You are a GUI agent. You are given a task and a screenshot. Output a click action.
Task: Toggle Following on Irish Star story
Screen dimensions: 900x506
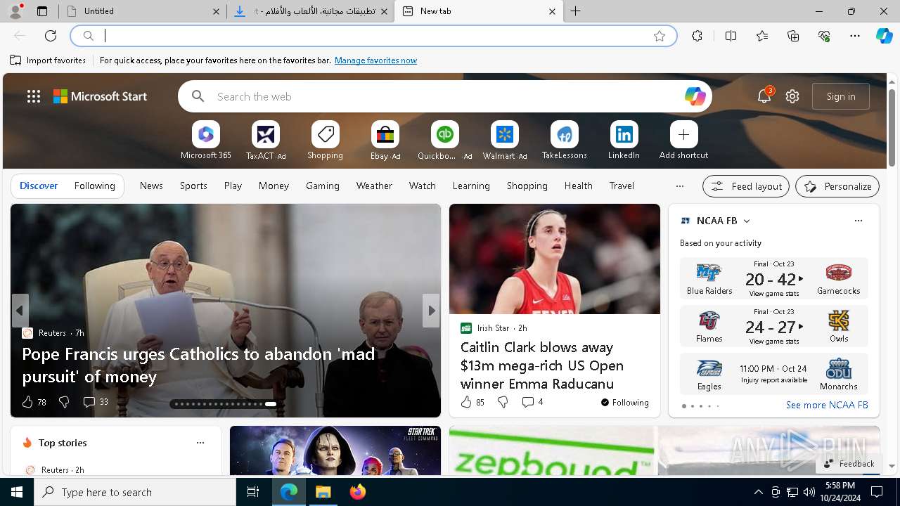pyautogui.click(x=624, y=403)
